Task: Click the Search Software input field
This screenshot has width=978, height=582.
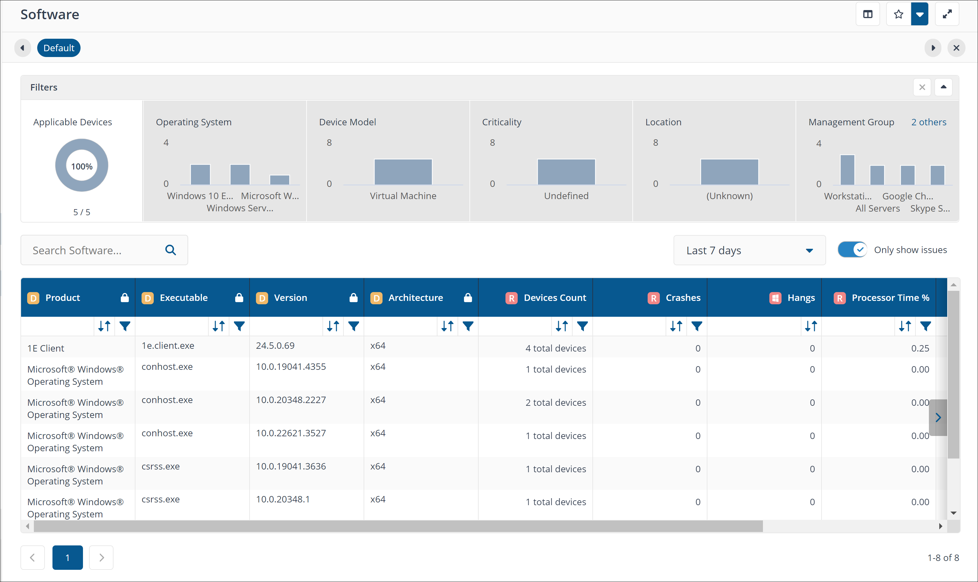Action: coord(94,250)
